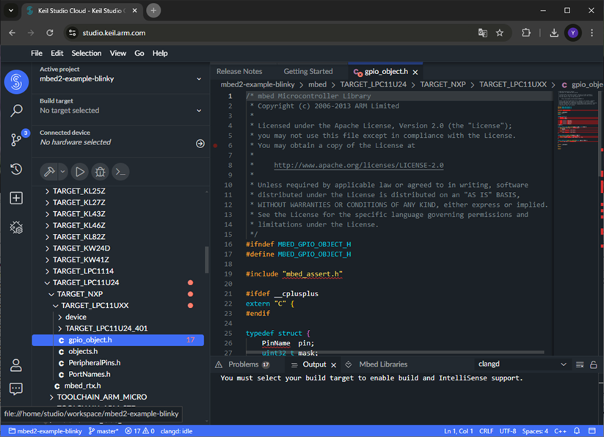Viewport: 604px width, 437px height.
Task: Click the notifications bell in the status bar
Action: coord(577,431)
